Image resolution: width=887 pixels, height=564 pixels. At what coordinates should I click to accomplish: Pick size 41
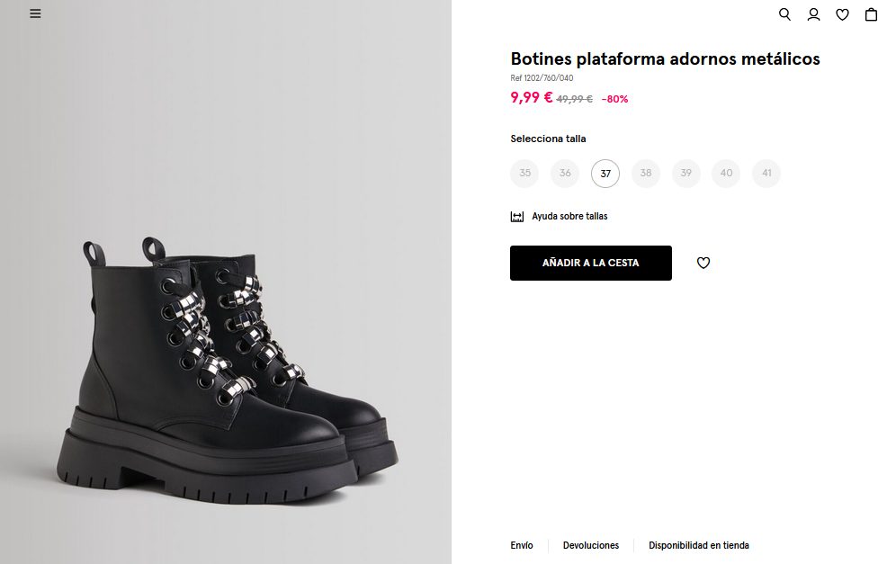(x=766, y=174)
